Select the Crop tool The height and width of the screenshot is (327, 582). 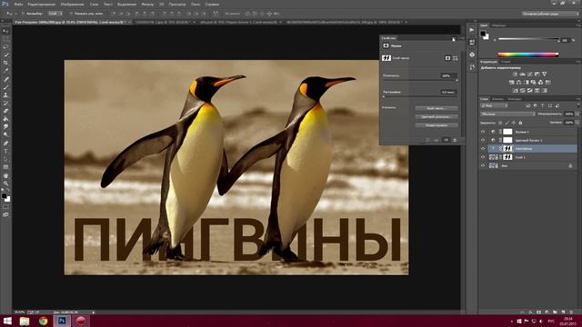pyautogui.click(x=5, y=63)
